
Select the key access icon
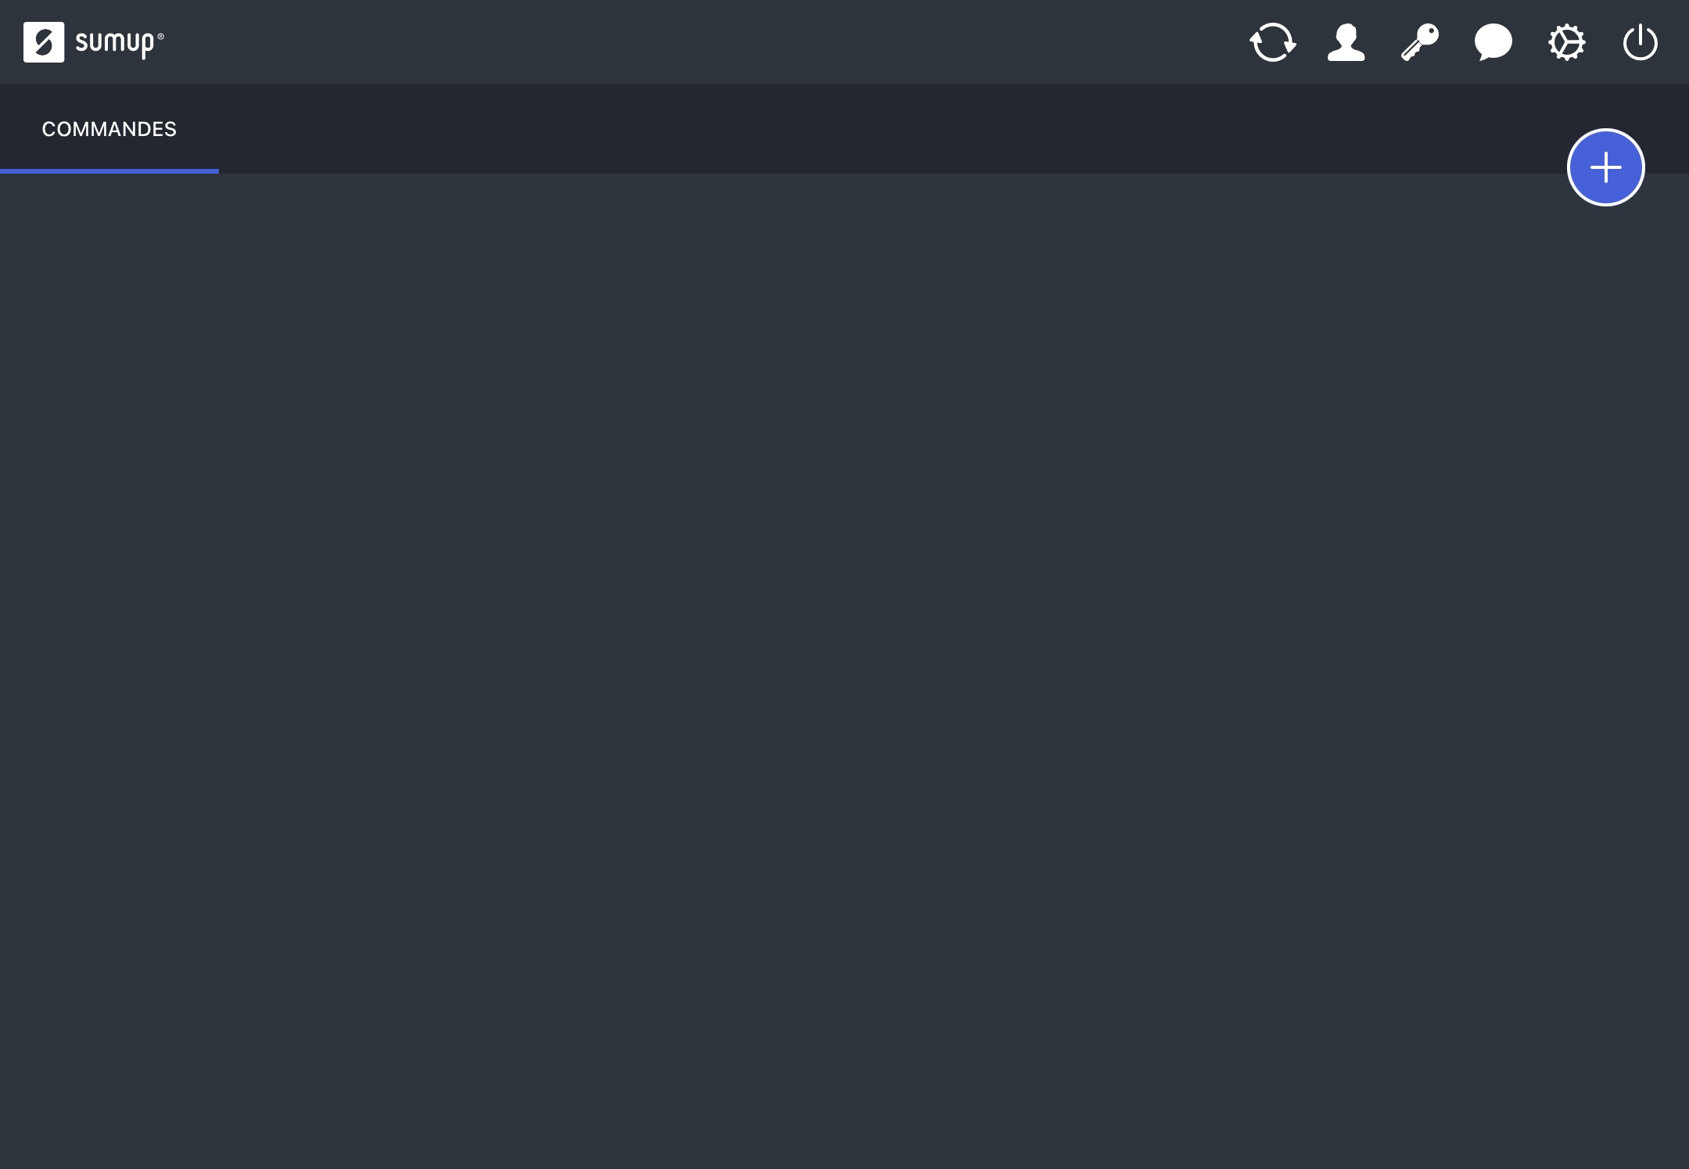click(1419, 42)
